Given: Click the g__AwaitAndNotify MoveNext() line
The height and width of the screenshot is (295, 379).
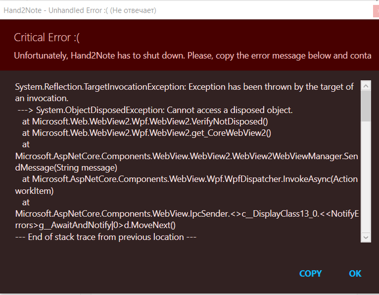Looking at the screenshot, I should tap(95, 225).
